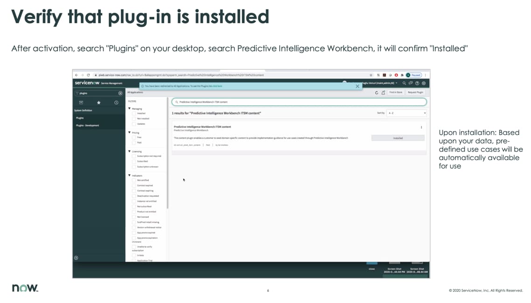531x303 pixels.
Task: Refresh the plugin list with the refresh icon
Action: pyautogui.click(x=377, y=93)
